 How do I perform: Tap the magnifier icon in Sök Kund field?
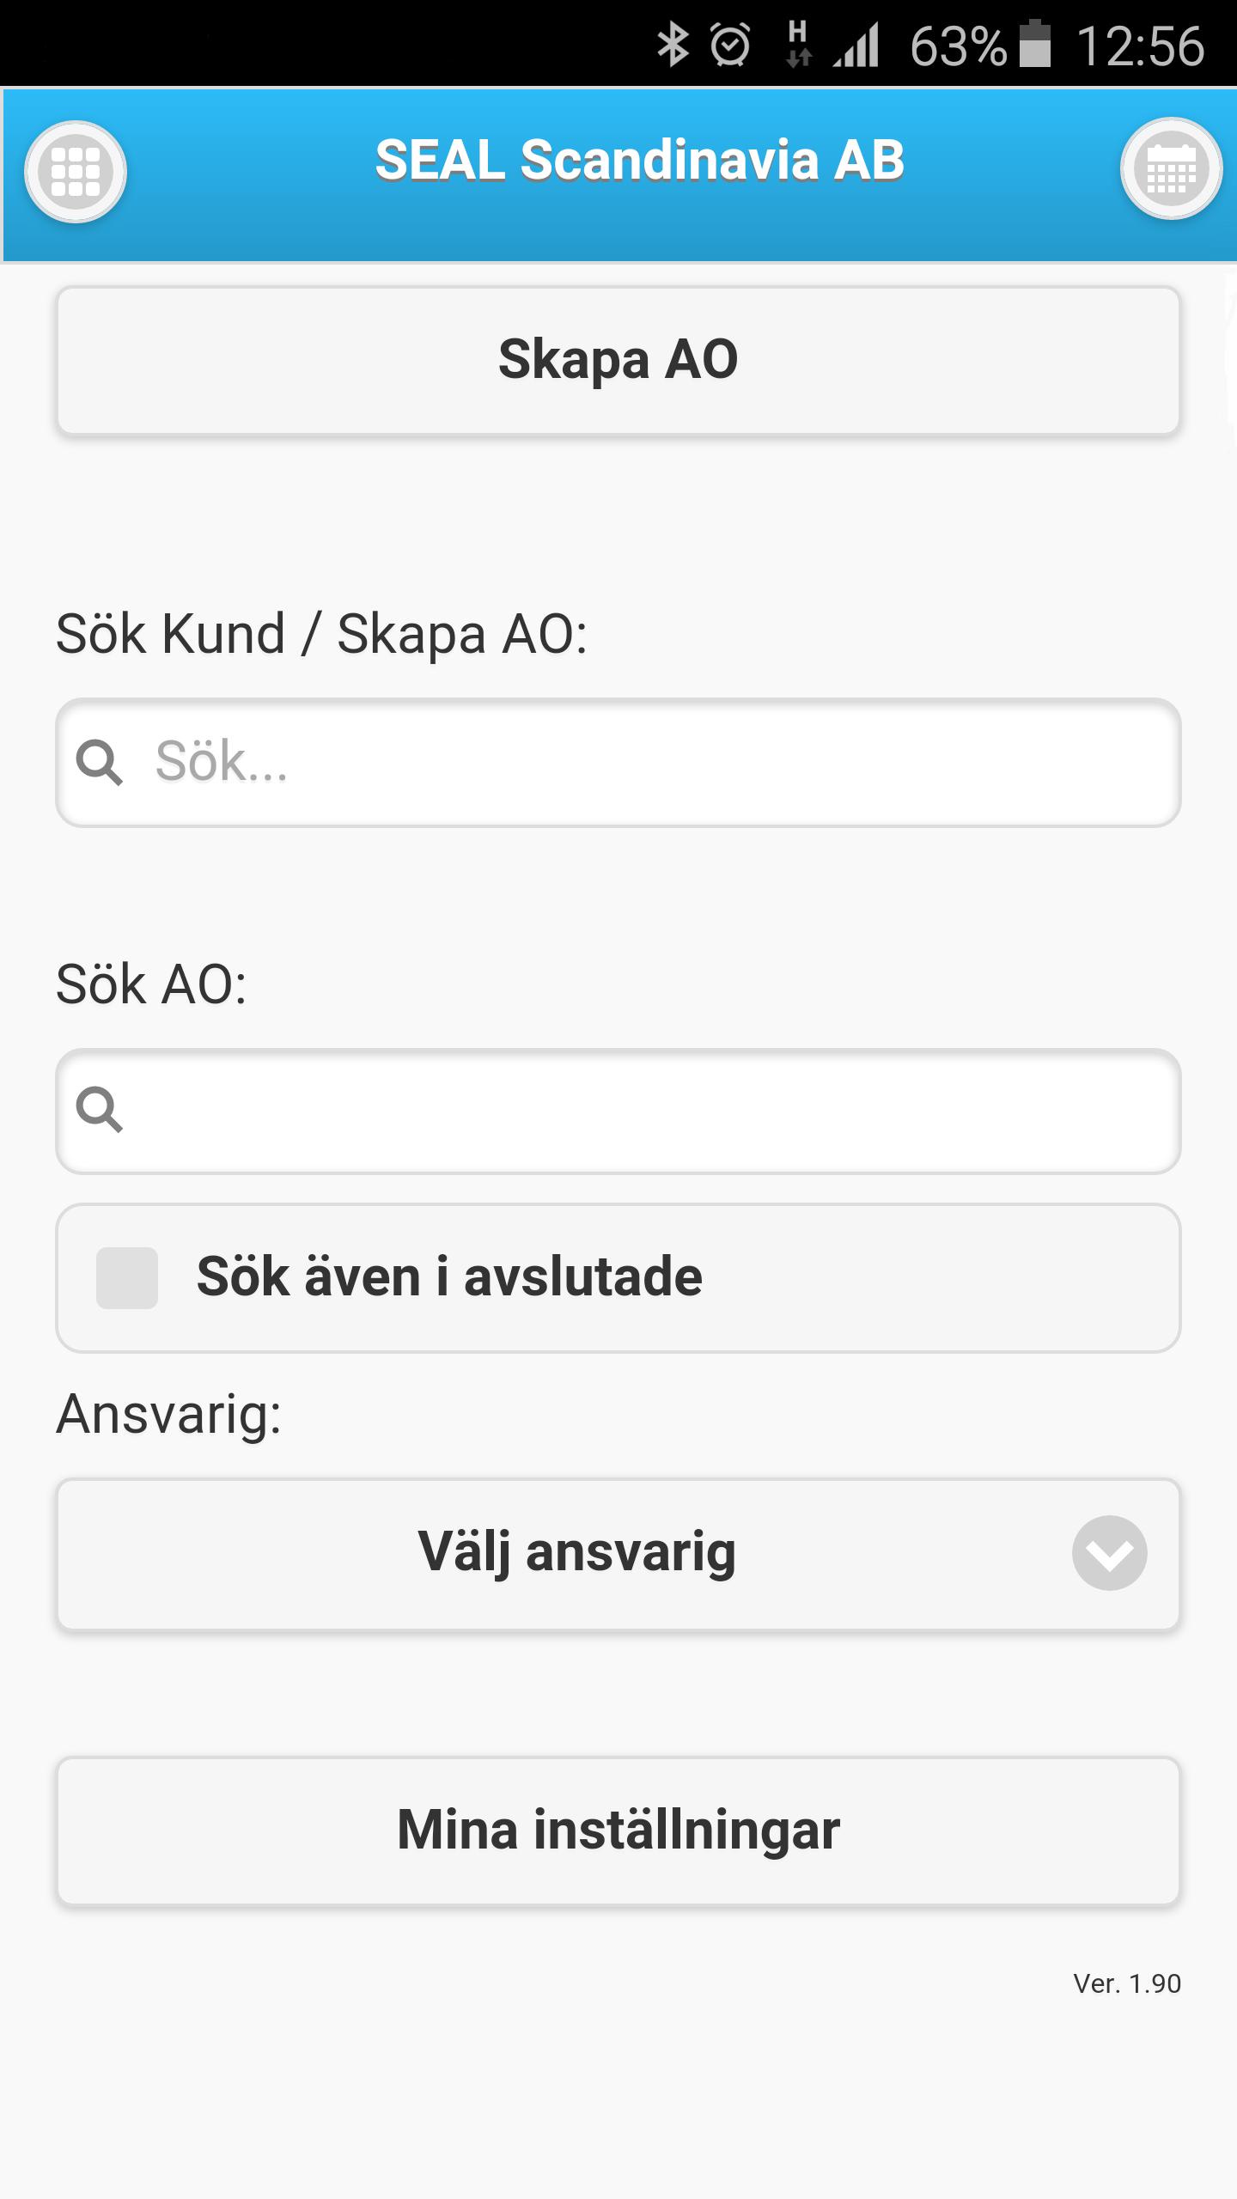coord(100,763)
